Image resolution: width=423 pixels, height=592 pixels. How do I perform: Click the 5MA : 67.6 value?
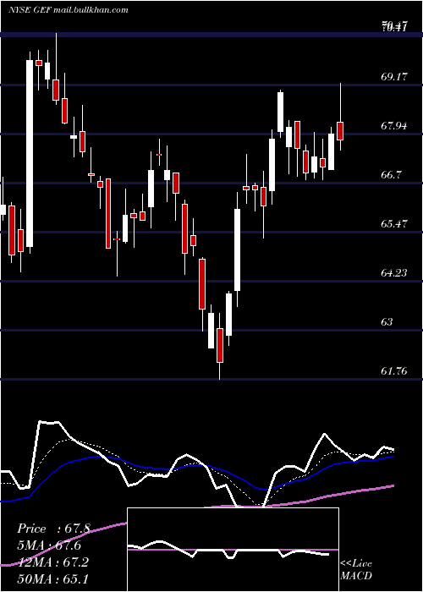(x=49, y=545)
